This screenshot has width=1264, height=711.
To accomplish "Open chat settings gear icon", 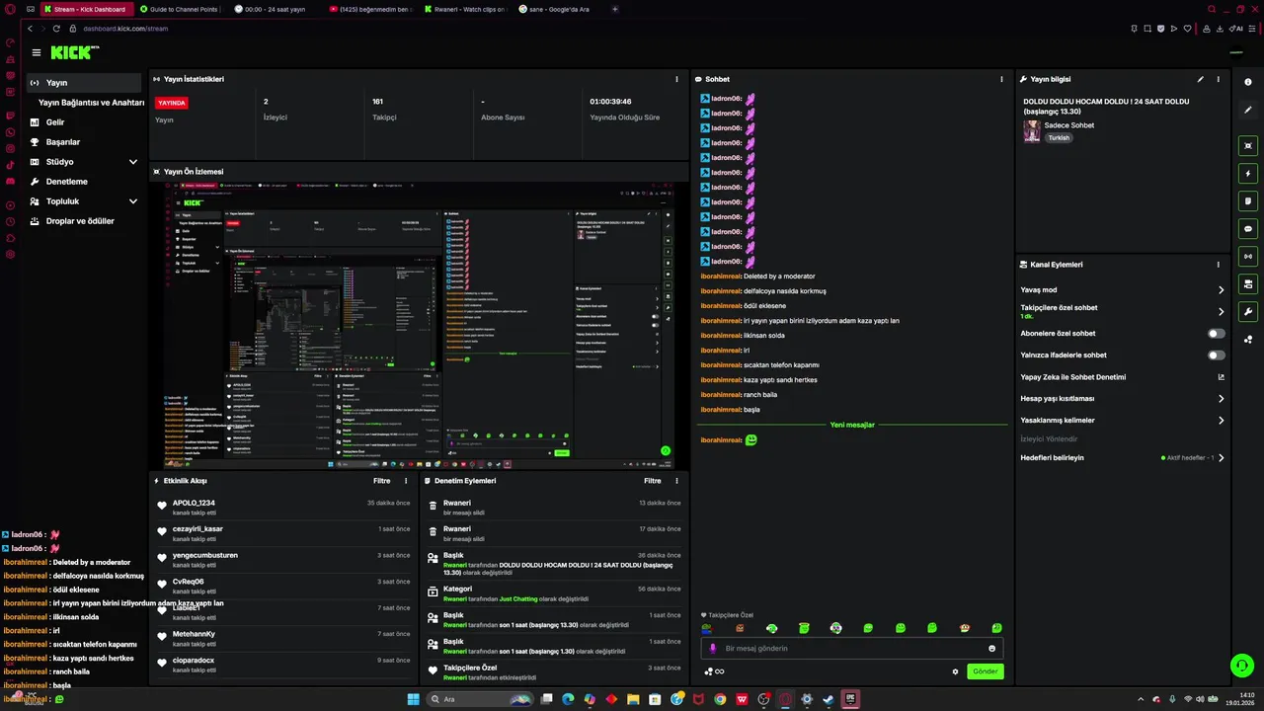I will coord(955,671).
